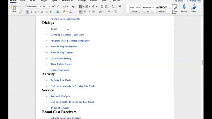Increase paragraph indent
The height and width of the screenshot is (119, 212).
[106, 7]
